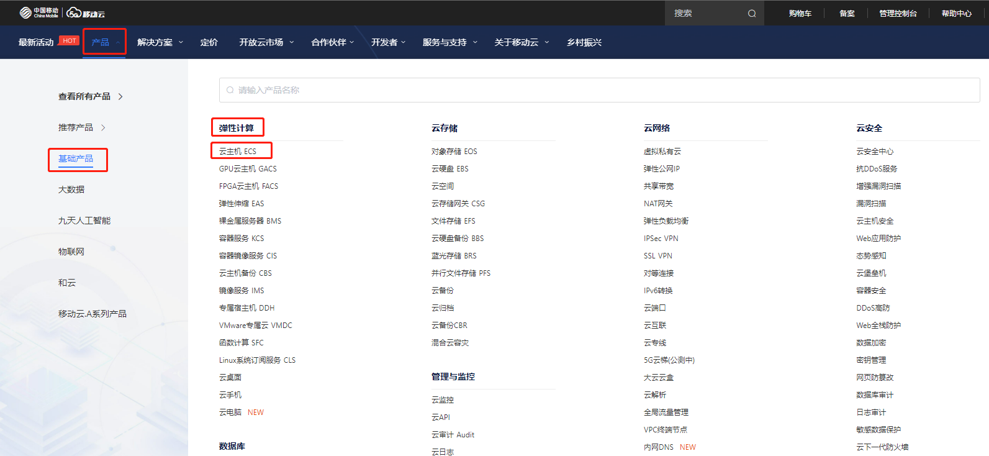
Task: Go to 管理控制台
Action: coord(898,13)
